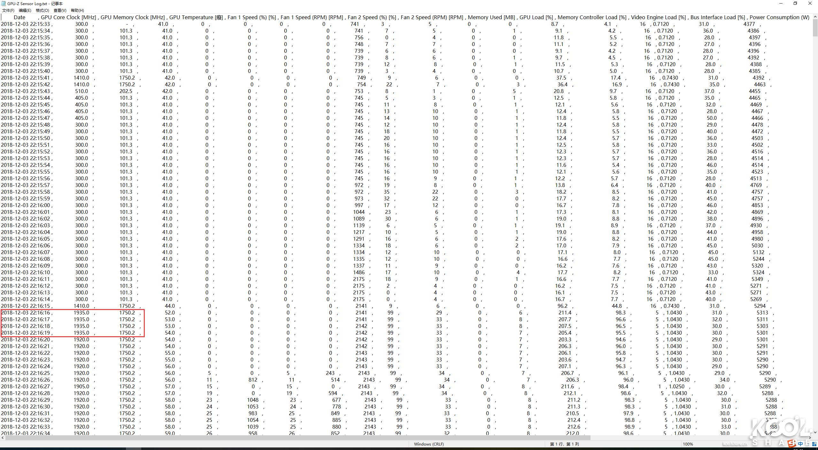Click the Sogou input method S icon
818x450 pixels.
792,444
